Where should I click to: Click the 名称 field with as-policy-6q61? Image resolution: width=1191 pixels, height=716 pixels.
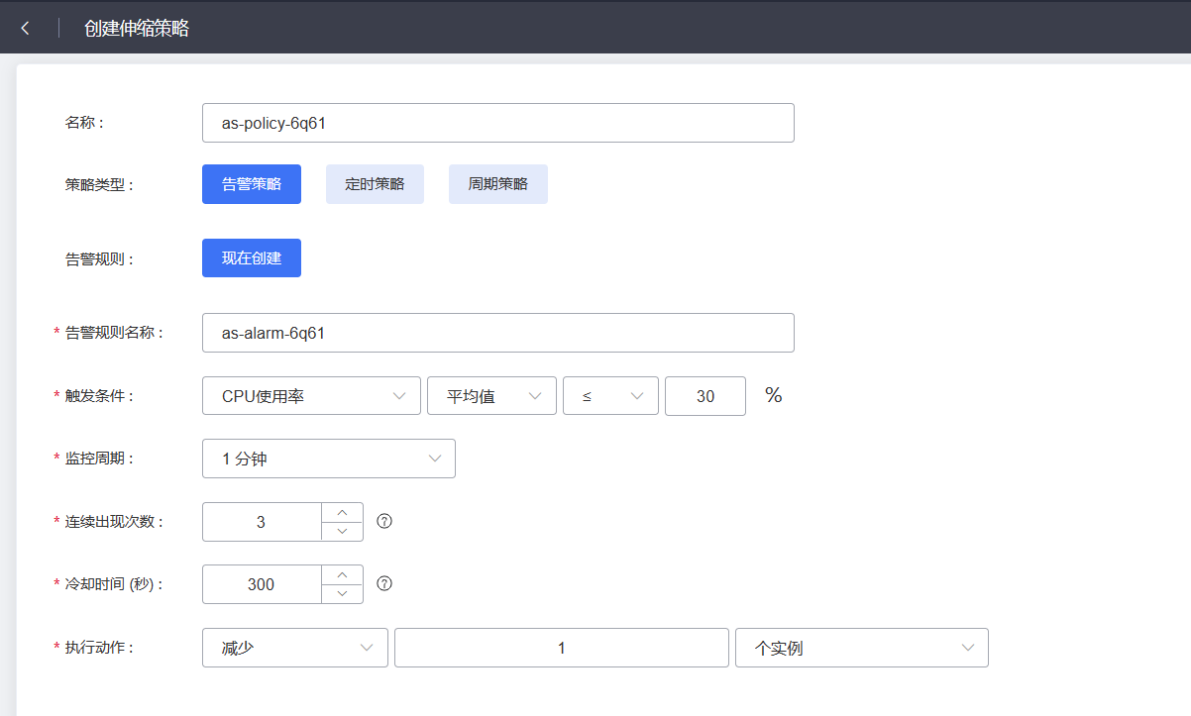pyautogui.click(x=497, y=123)
